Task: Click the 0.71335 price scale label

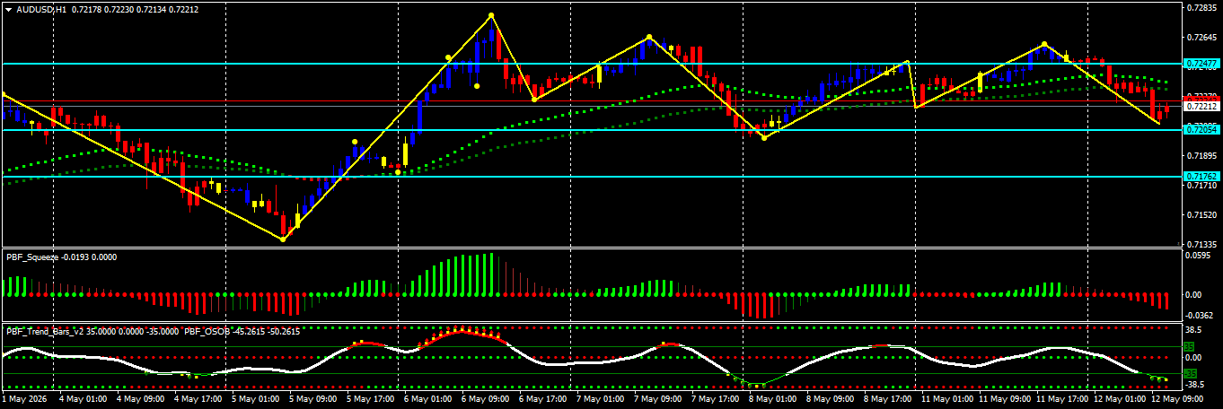Action: 1201,244
